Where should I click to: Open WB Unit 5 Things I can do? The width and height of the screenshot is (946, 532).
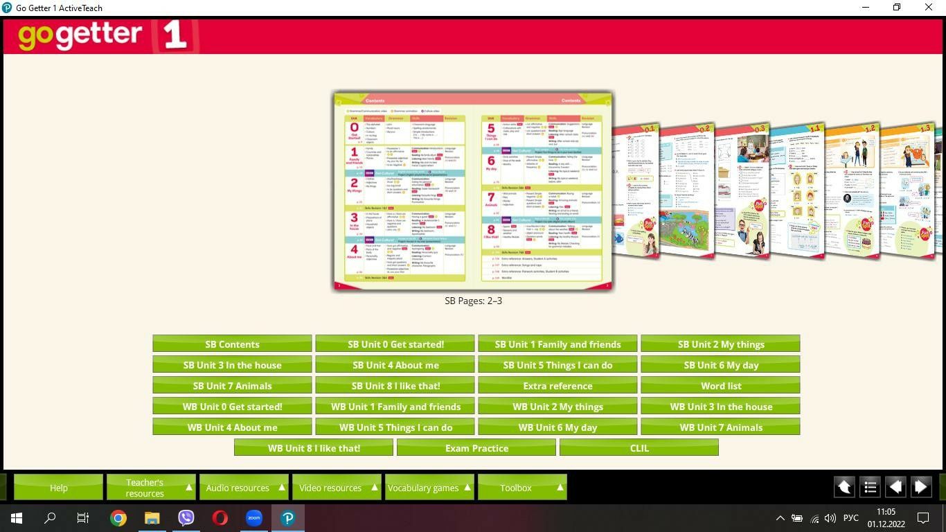pos(395,427)
